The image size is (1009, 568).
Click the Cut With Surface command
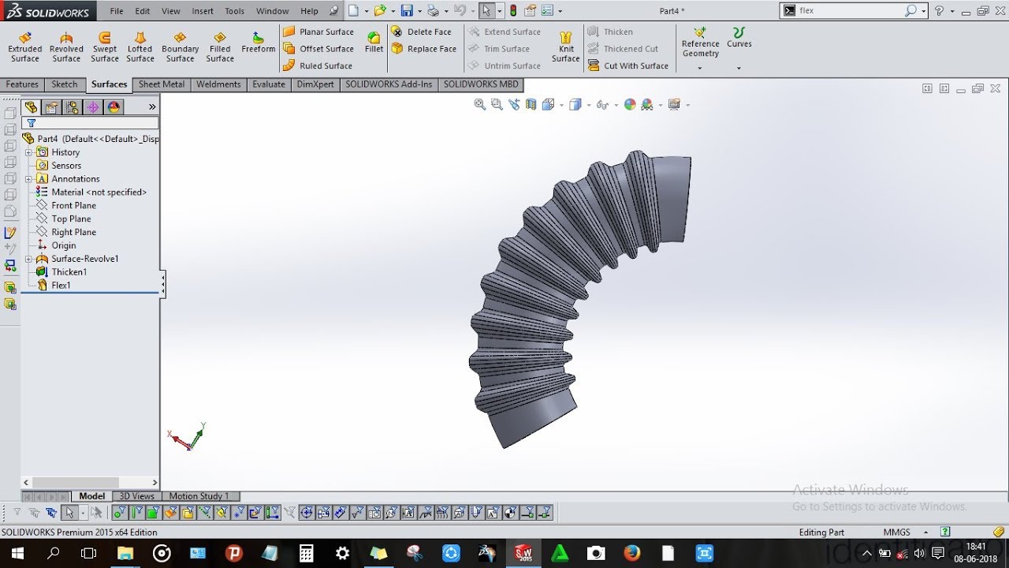[628, 65]
